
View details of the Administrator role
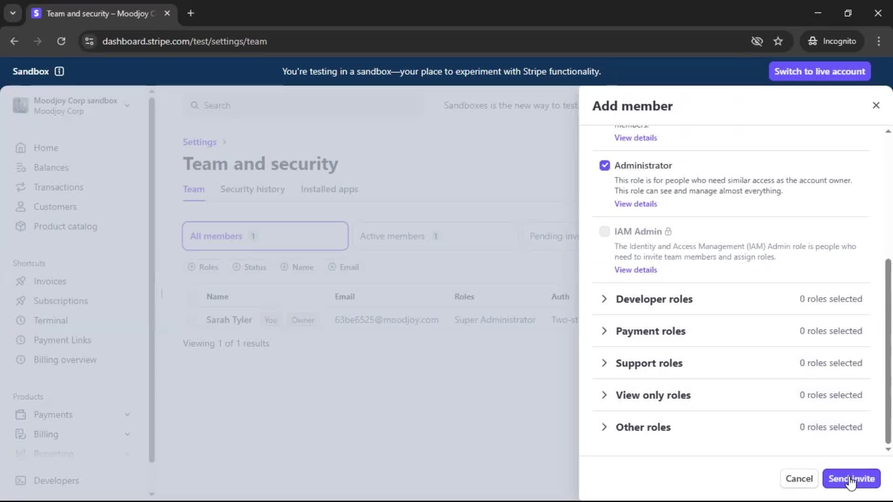tap(635, 204)
